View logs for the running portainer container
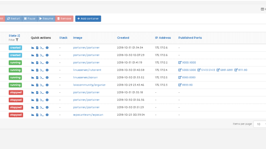The width and height of the screenshot is (266, 149). [x=37, y=63]
